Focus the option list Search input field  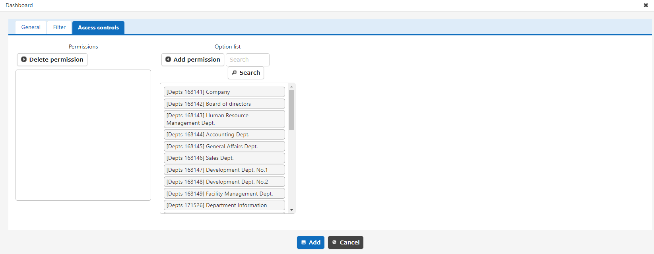tap(248, 60)
